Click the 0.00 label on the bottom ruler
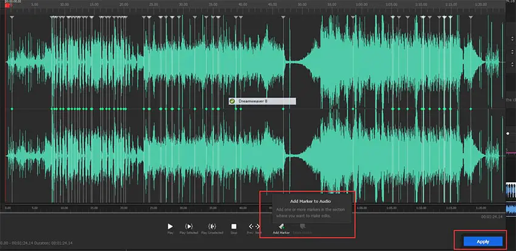 tap(8, 208)
